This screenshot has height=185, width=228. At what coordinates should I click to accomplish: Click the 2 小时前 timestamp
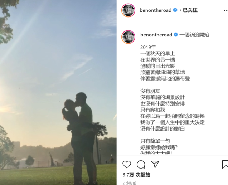[130, 183]
